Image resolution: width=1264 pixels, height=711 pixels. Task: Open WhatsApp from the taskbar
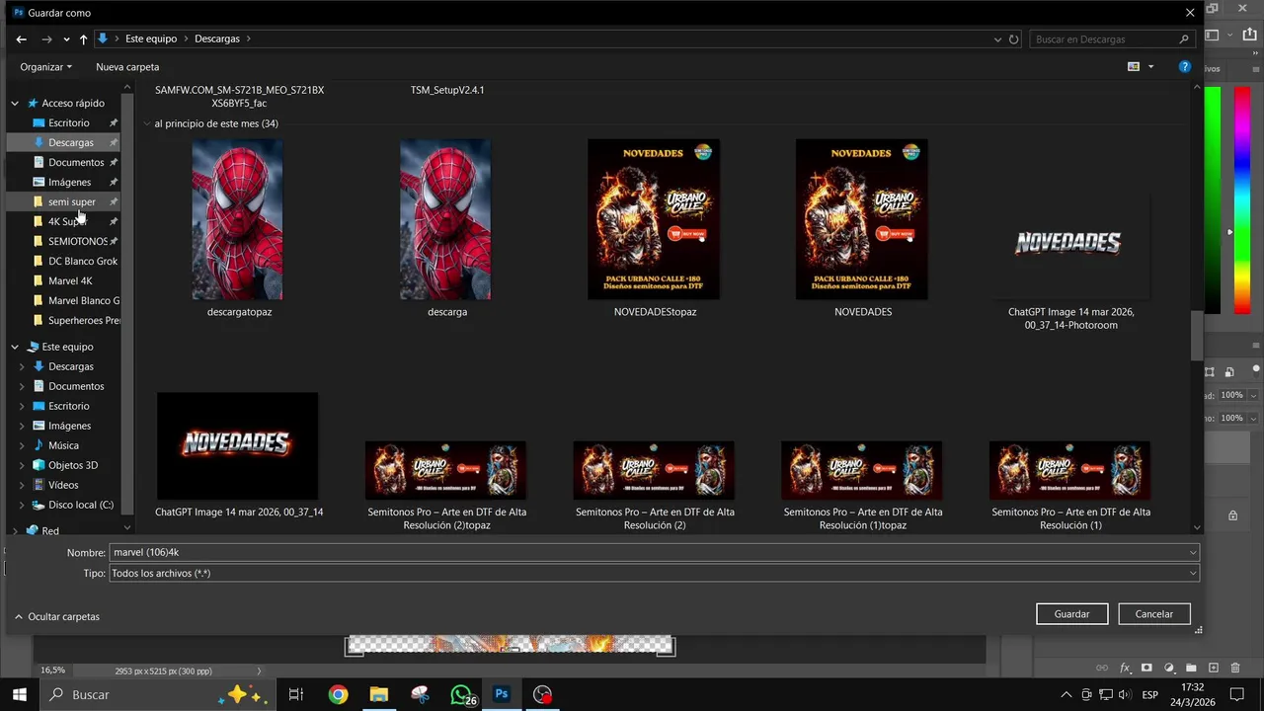[x=461, y=694]
